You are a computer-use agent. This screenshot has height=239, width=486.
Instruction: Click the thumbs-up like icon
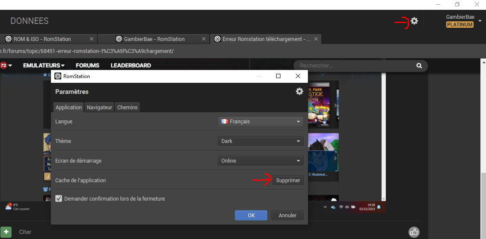point(414,232)
